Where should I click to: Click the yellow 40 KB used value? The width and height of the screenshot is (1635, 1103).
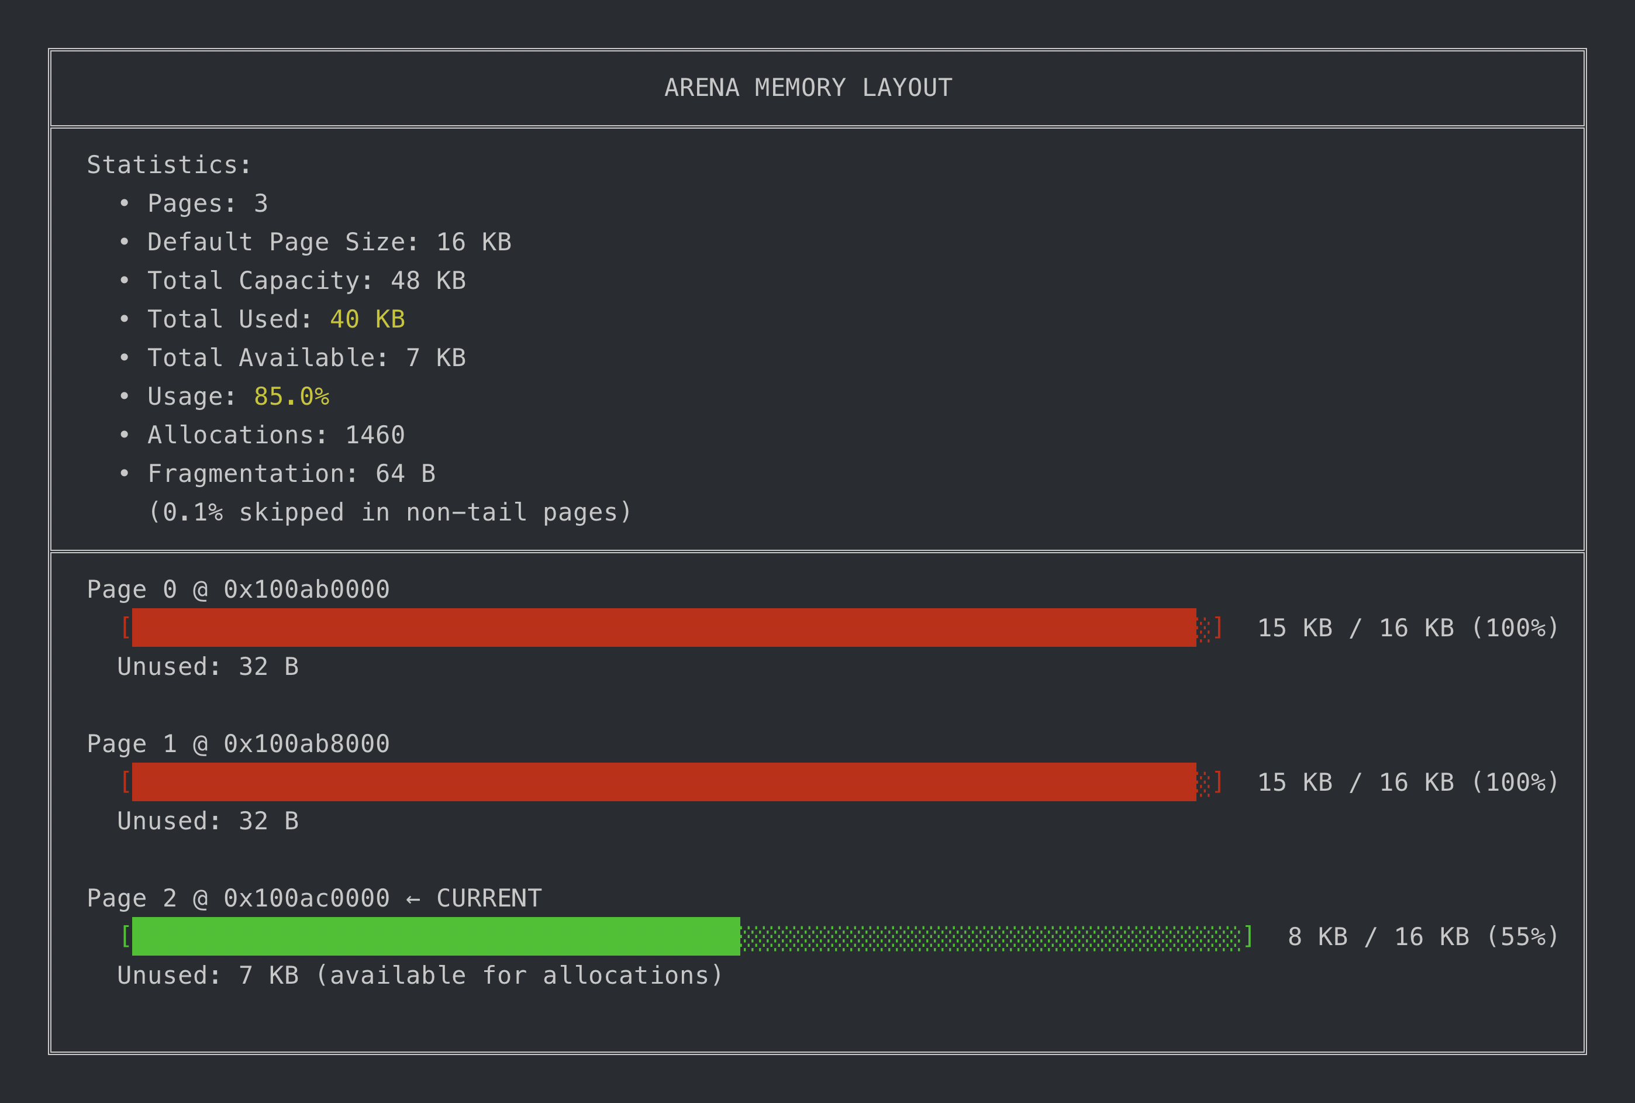coord(367,319)
